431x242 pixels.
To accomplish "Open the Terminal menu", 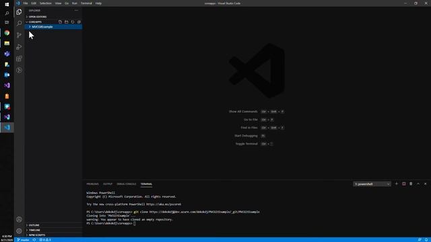I will [86, 3].
